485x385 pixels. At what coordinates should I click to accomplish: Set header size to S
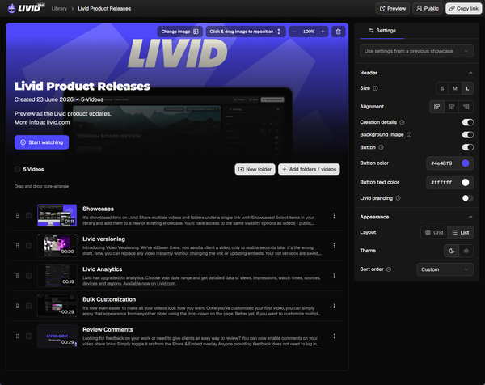442,88
